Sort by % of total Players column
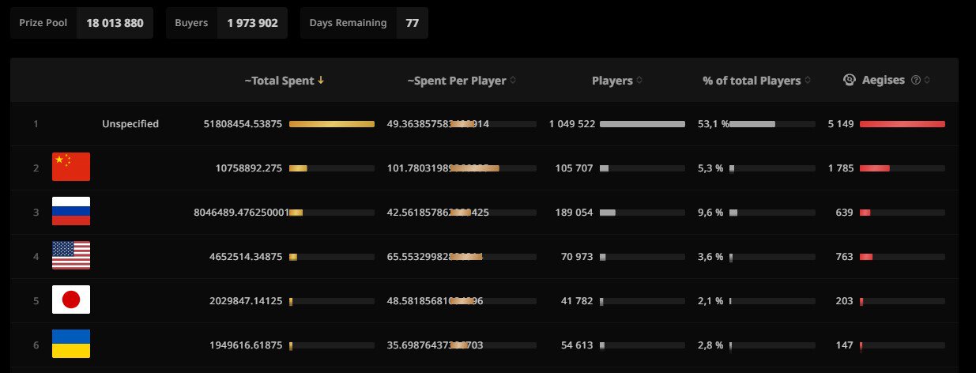The width and height of the screenshot is (976, 373). 756,80
